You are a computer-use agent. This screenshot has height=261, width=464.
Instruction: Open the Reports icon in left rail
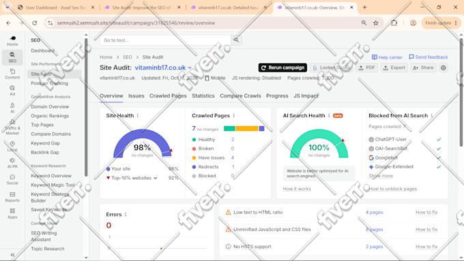pos(12,197)
